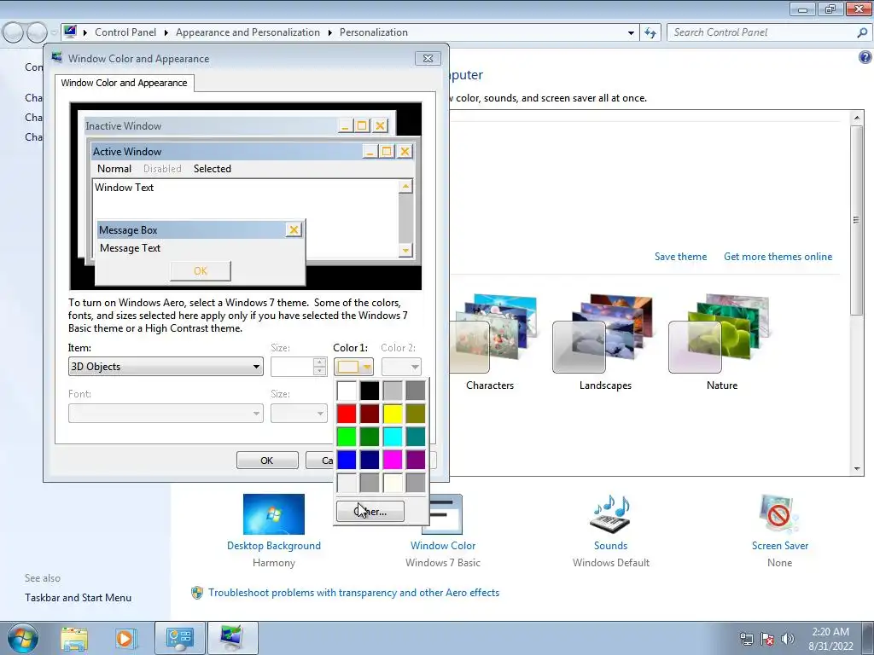Open the font Size dropdown
This screenshot has width=874, height=655.
click(299, 414)
